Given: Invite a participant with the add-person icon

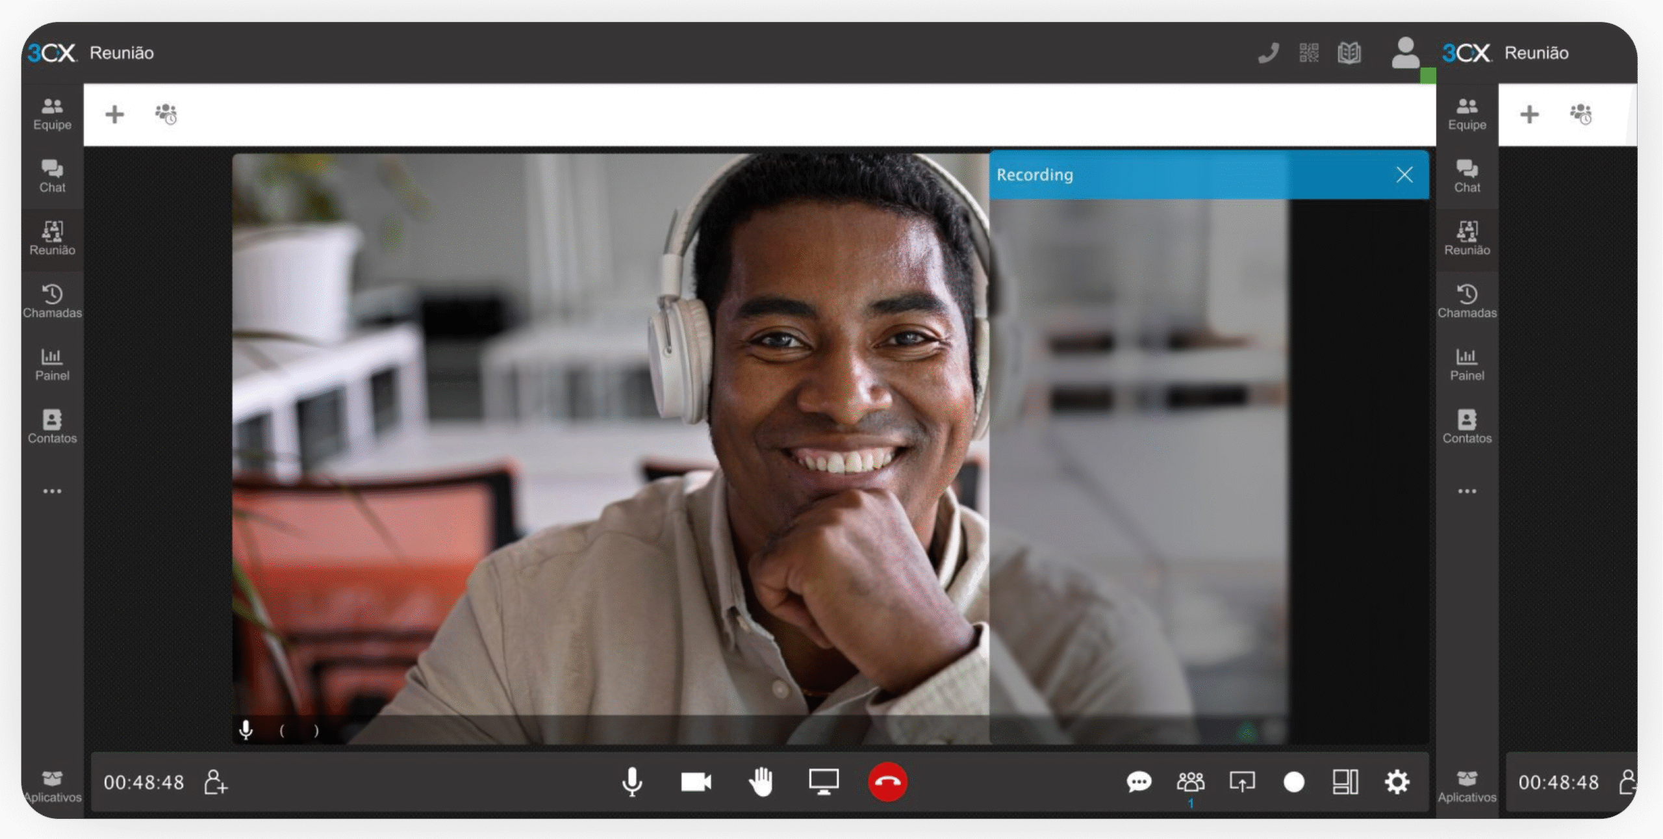Looking at the screenshot, I should [216, 782].
